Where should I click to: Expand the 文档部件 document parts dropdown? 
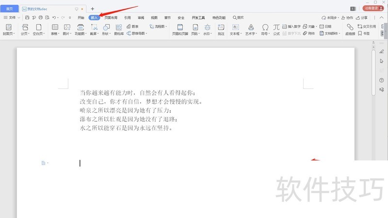(339, 33)
